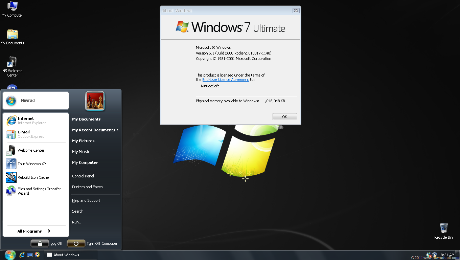Screen dimensions: 460x260
Task: Open the End-User License Agreement link
Action: pyautogui.click(x=226, y=80)
